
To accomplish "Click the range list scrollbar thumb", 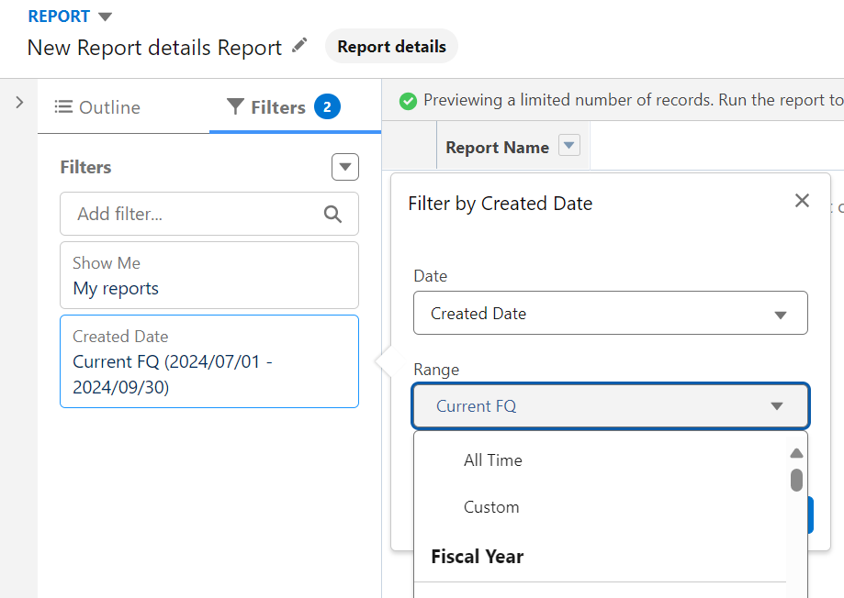I will tap(796, 480).
